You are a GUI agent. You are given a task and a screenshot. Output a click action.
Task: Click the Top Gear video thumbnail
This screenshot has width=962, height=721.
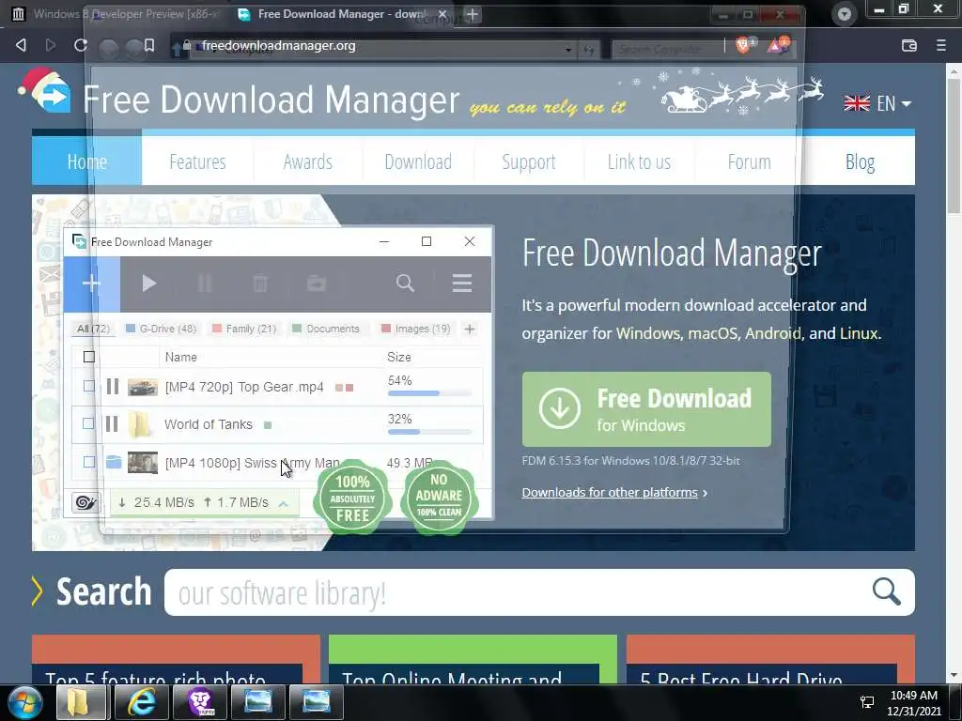pos(143,387)
